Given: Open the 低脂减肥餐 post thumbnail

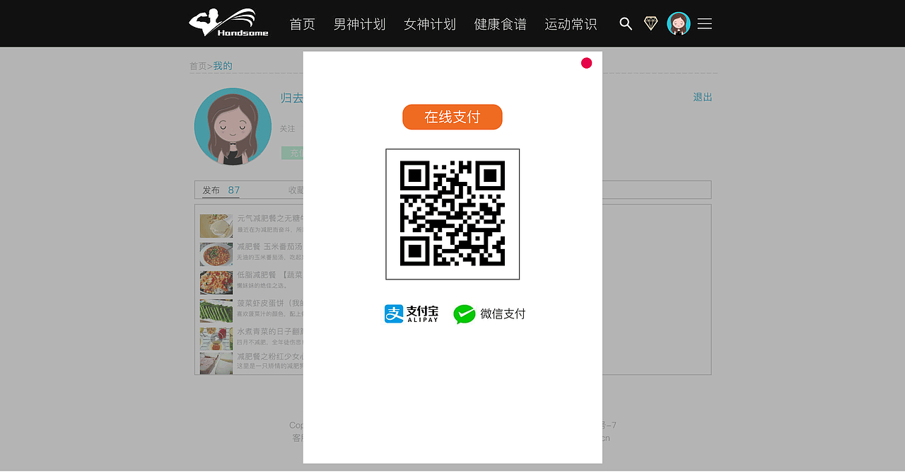Looking at the screenshot, I should (216, 282).
